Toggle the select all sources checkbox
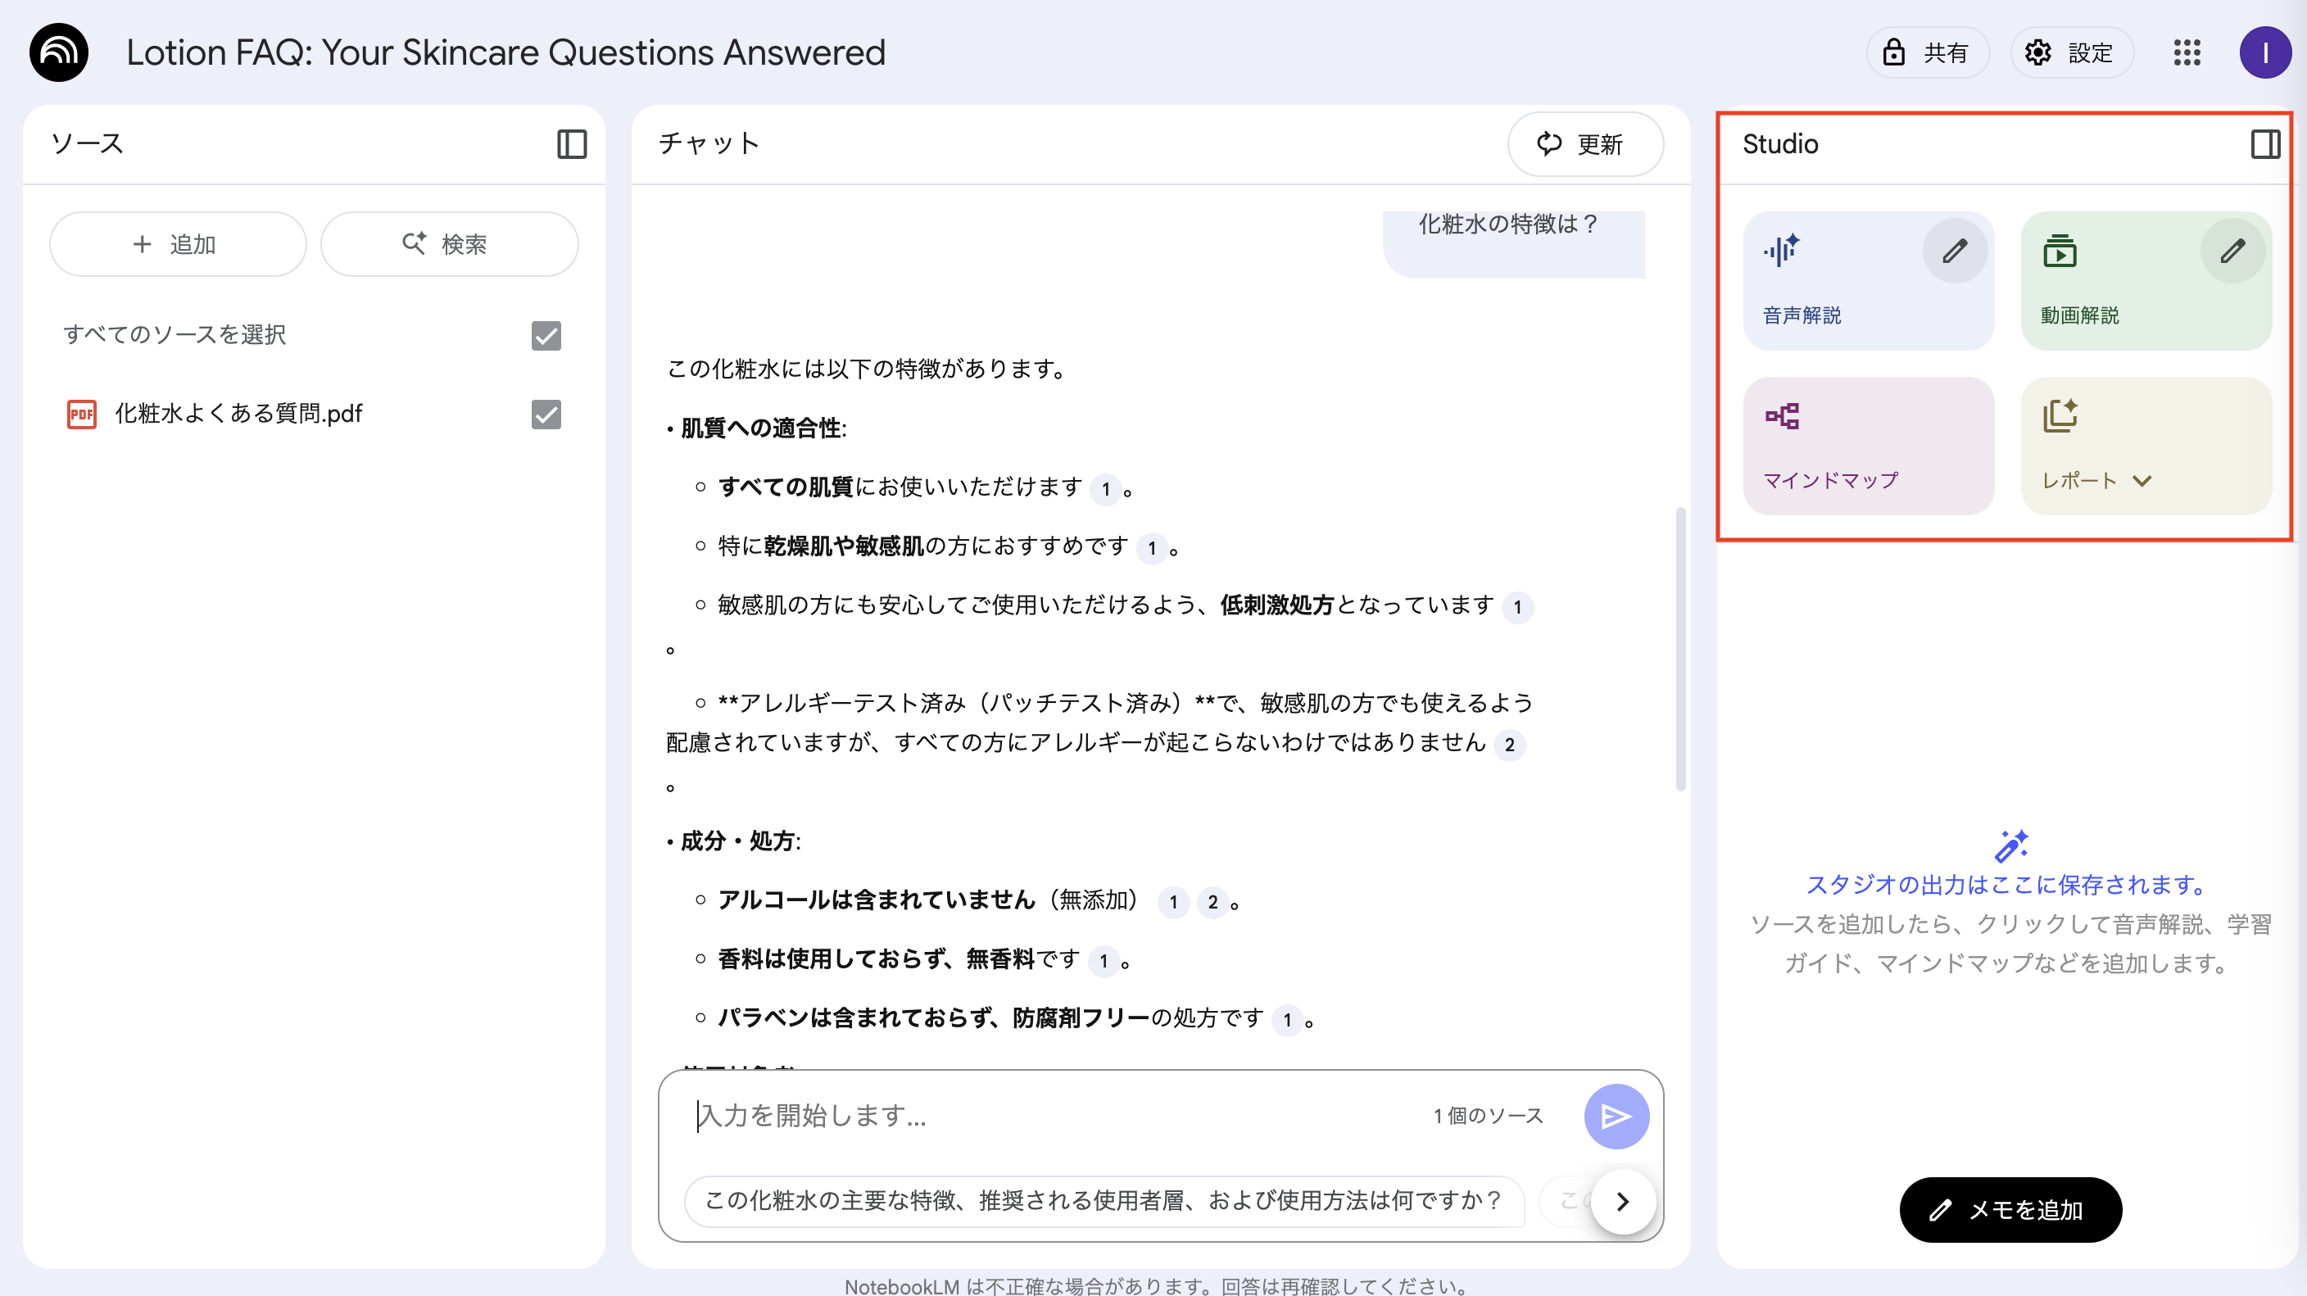 point(546,335)
